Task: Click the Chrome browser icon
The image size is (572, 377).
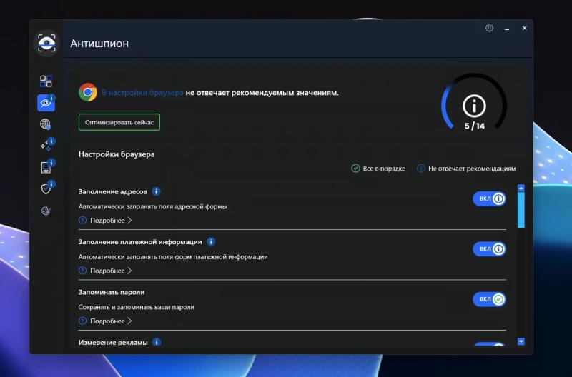Action: (88, 92)
